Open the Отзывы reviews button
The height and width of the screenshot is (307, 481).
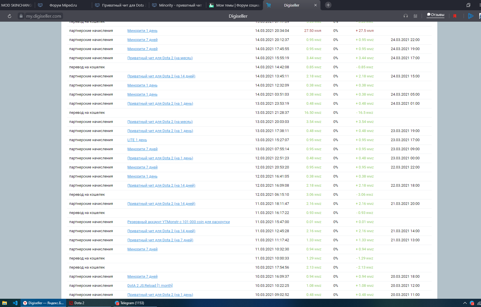click(436, 15)
